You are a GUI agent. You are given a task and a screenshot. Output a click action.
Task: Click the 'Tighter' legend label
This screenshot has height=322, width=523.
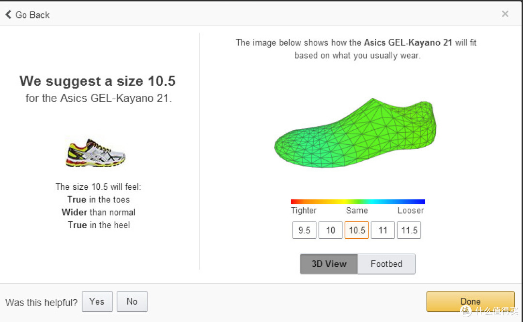pos(304,211)
